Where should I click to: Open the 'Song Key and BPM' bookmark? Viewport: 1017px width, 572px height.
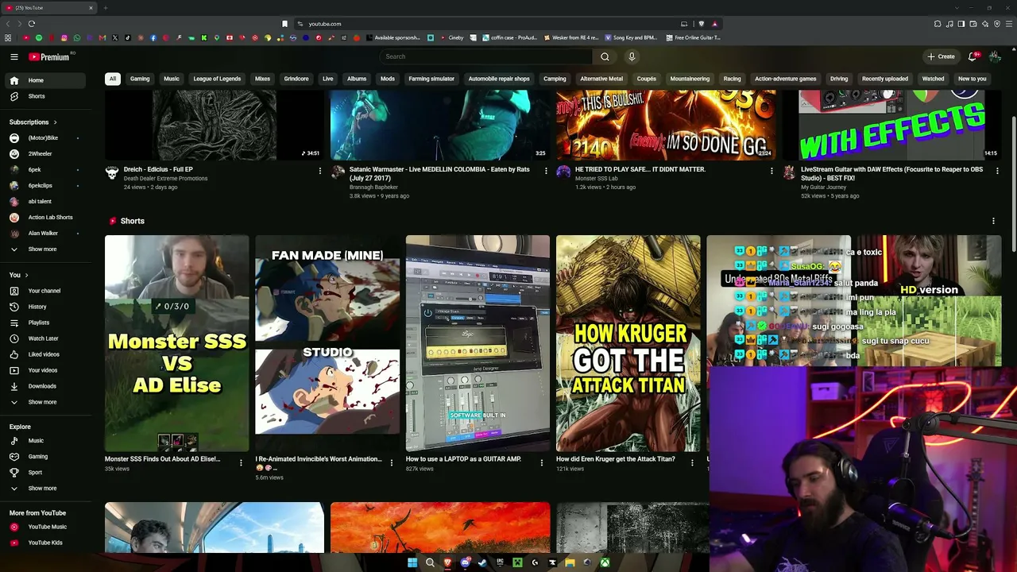630,37
